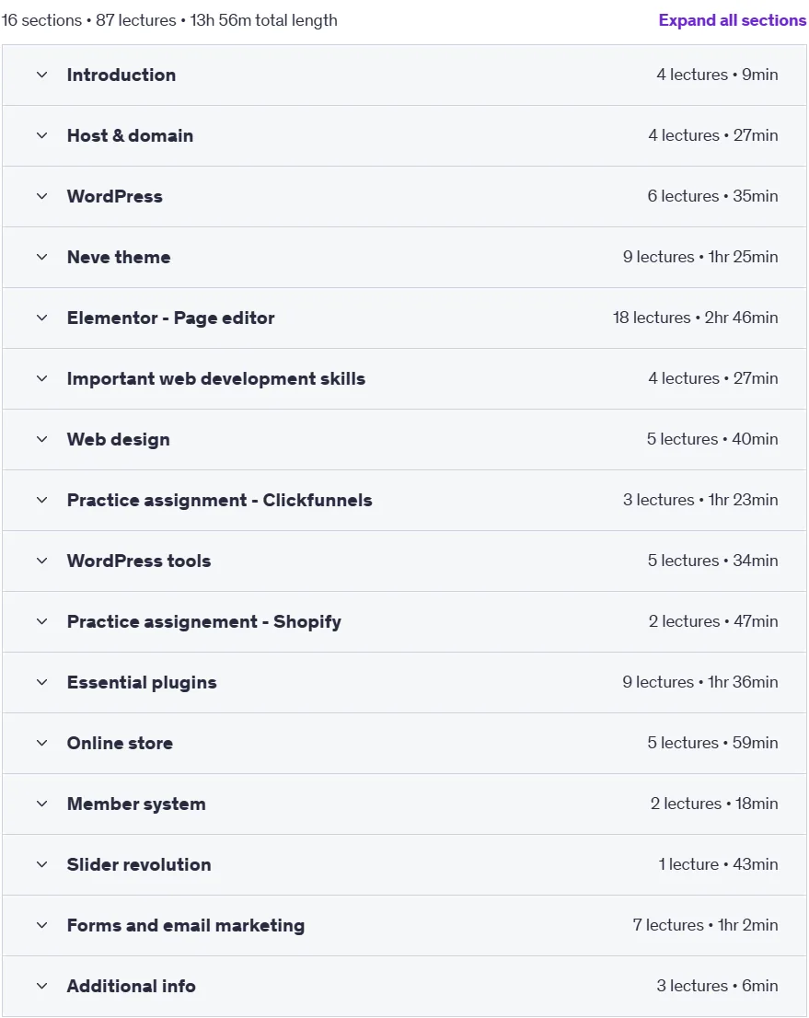Expand the Host & domain chevron

[42, 135]
